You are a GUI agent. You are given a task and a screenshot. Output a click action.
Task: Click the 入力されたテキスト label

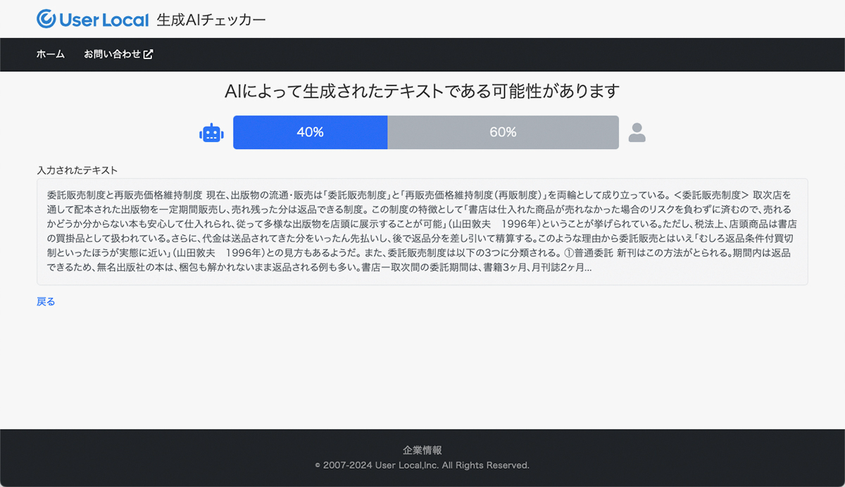coord(77,170)
